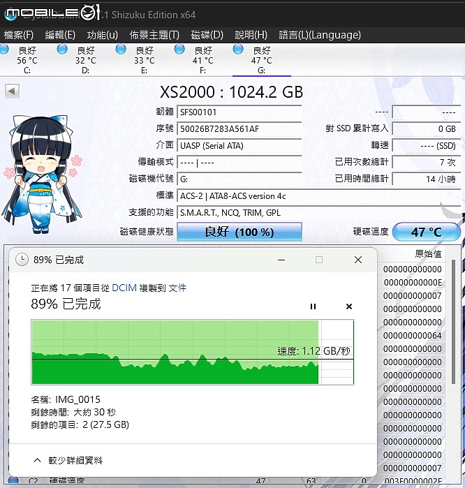
Task: Click the rotation rate value ---- (SSD)
Action: point(427,146)
